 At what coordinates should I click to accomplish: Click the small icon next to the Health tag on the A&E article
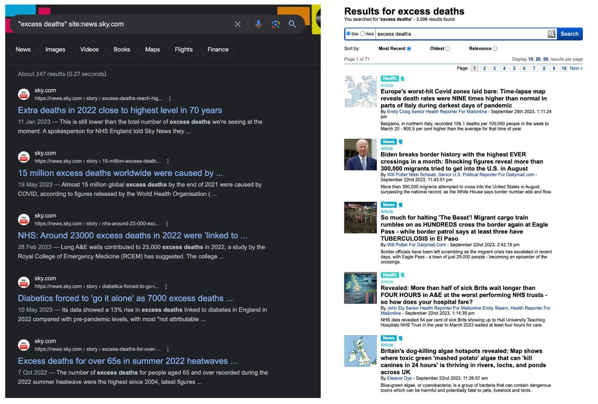(x=402, y=275)
